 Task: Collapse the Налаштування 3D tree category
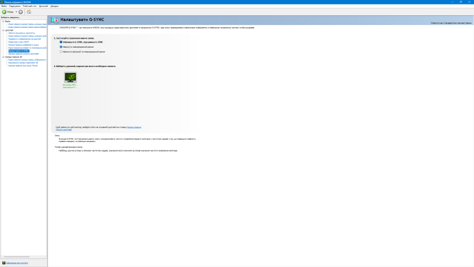coord(3,57)
